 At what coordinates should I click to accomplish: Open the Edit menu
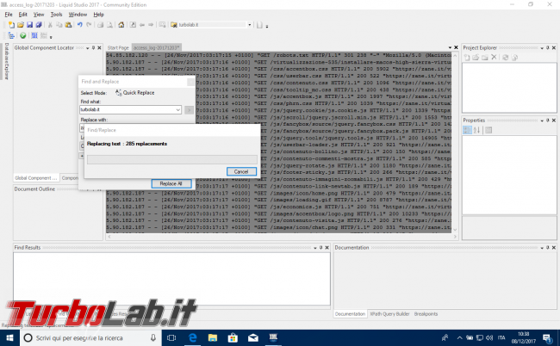point(23,15)
